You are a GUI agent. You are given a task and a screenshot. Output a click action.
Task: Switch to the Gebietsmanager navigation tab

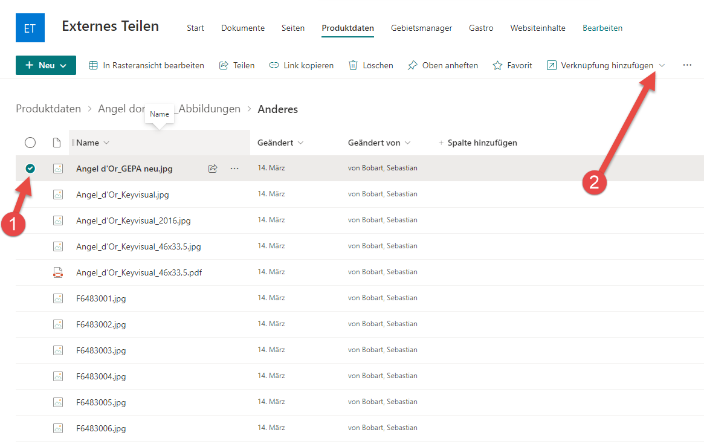[421, 28]
